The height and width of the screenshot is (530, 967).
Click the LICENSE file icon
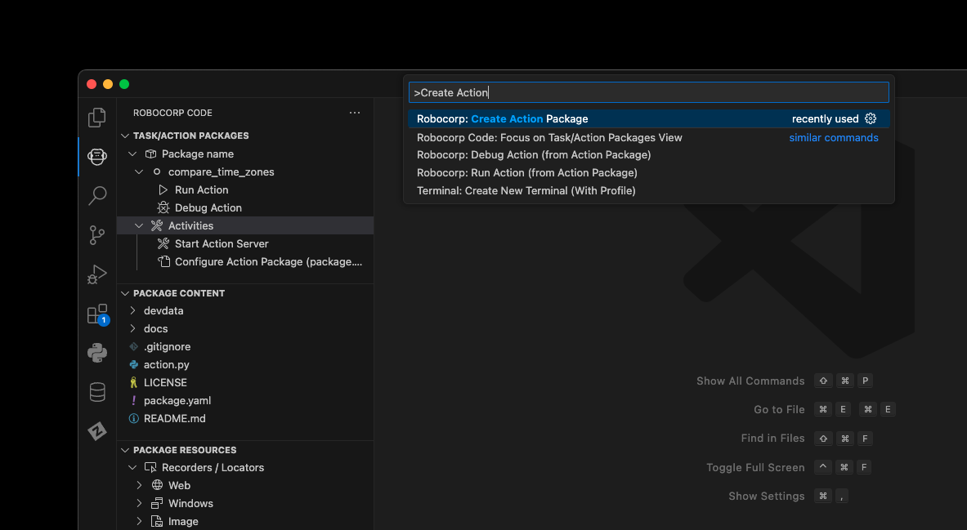click(x=134, y=382)
